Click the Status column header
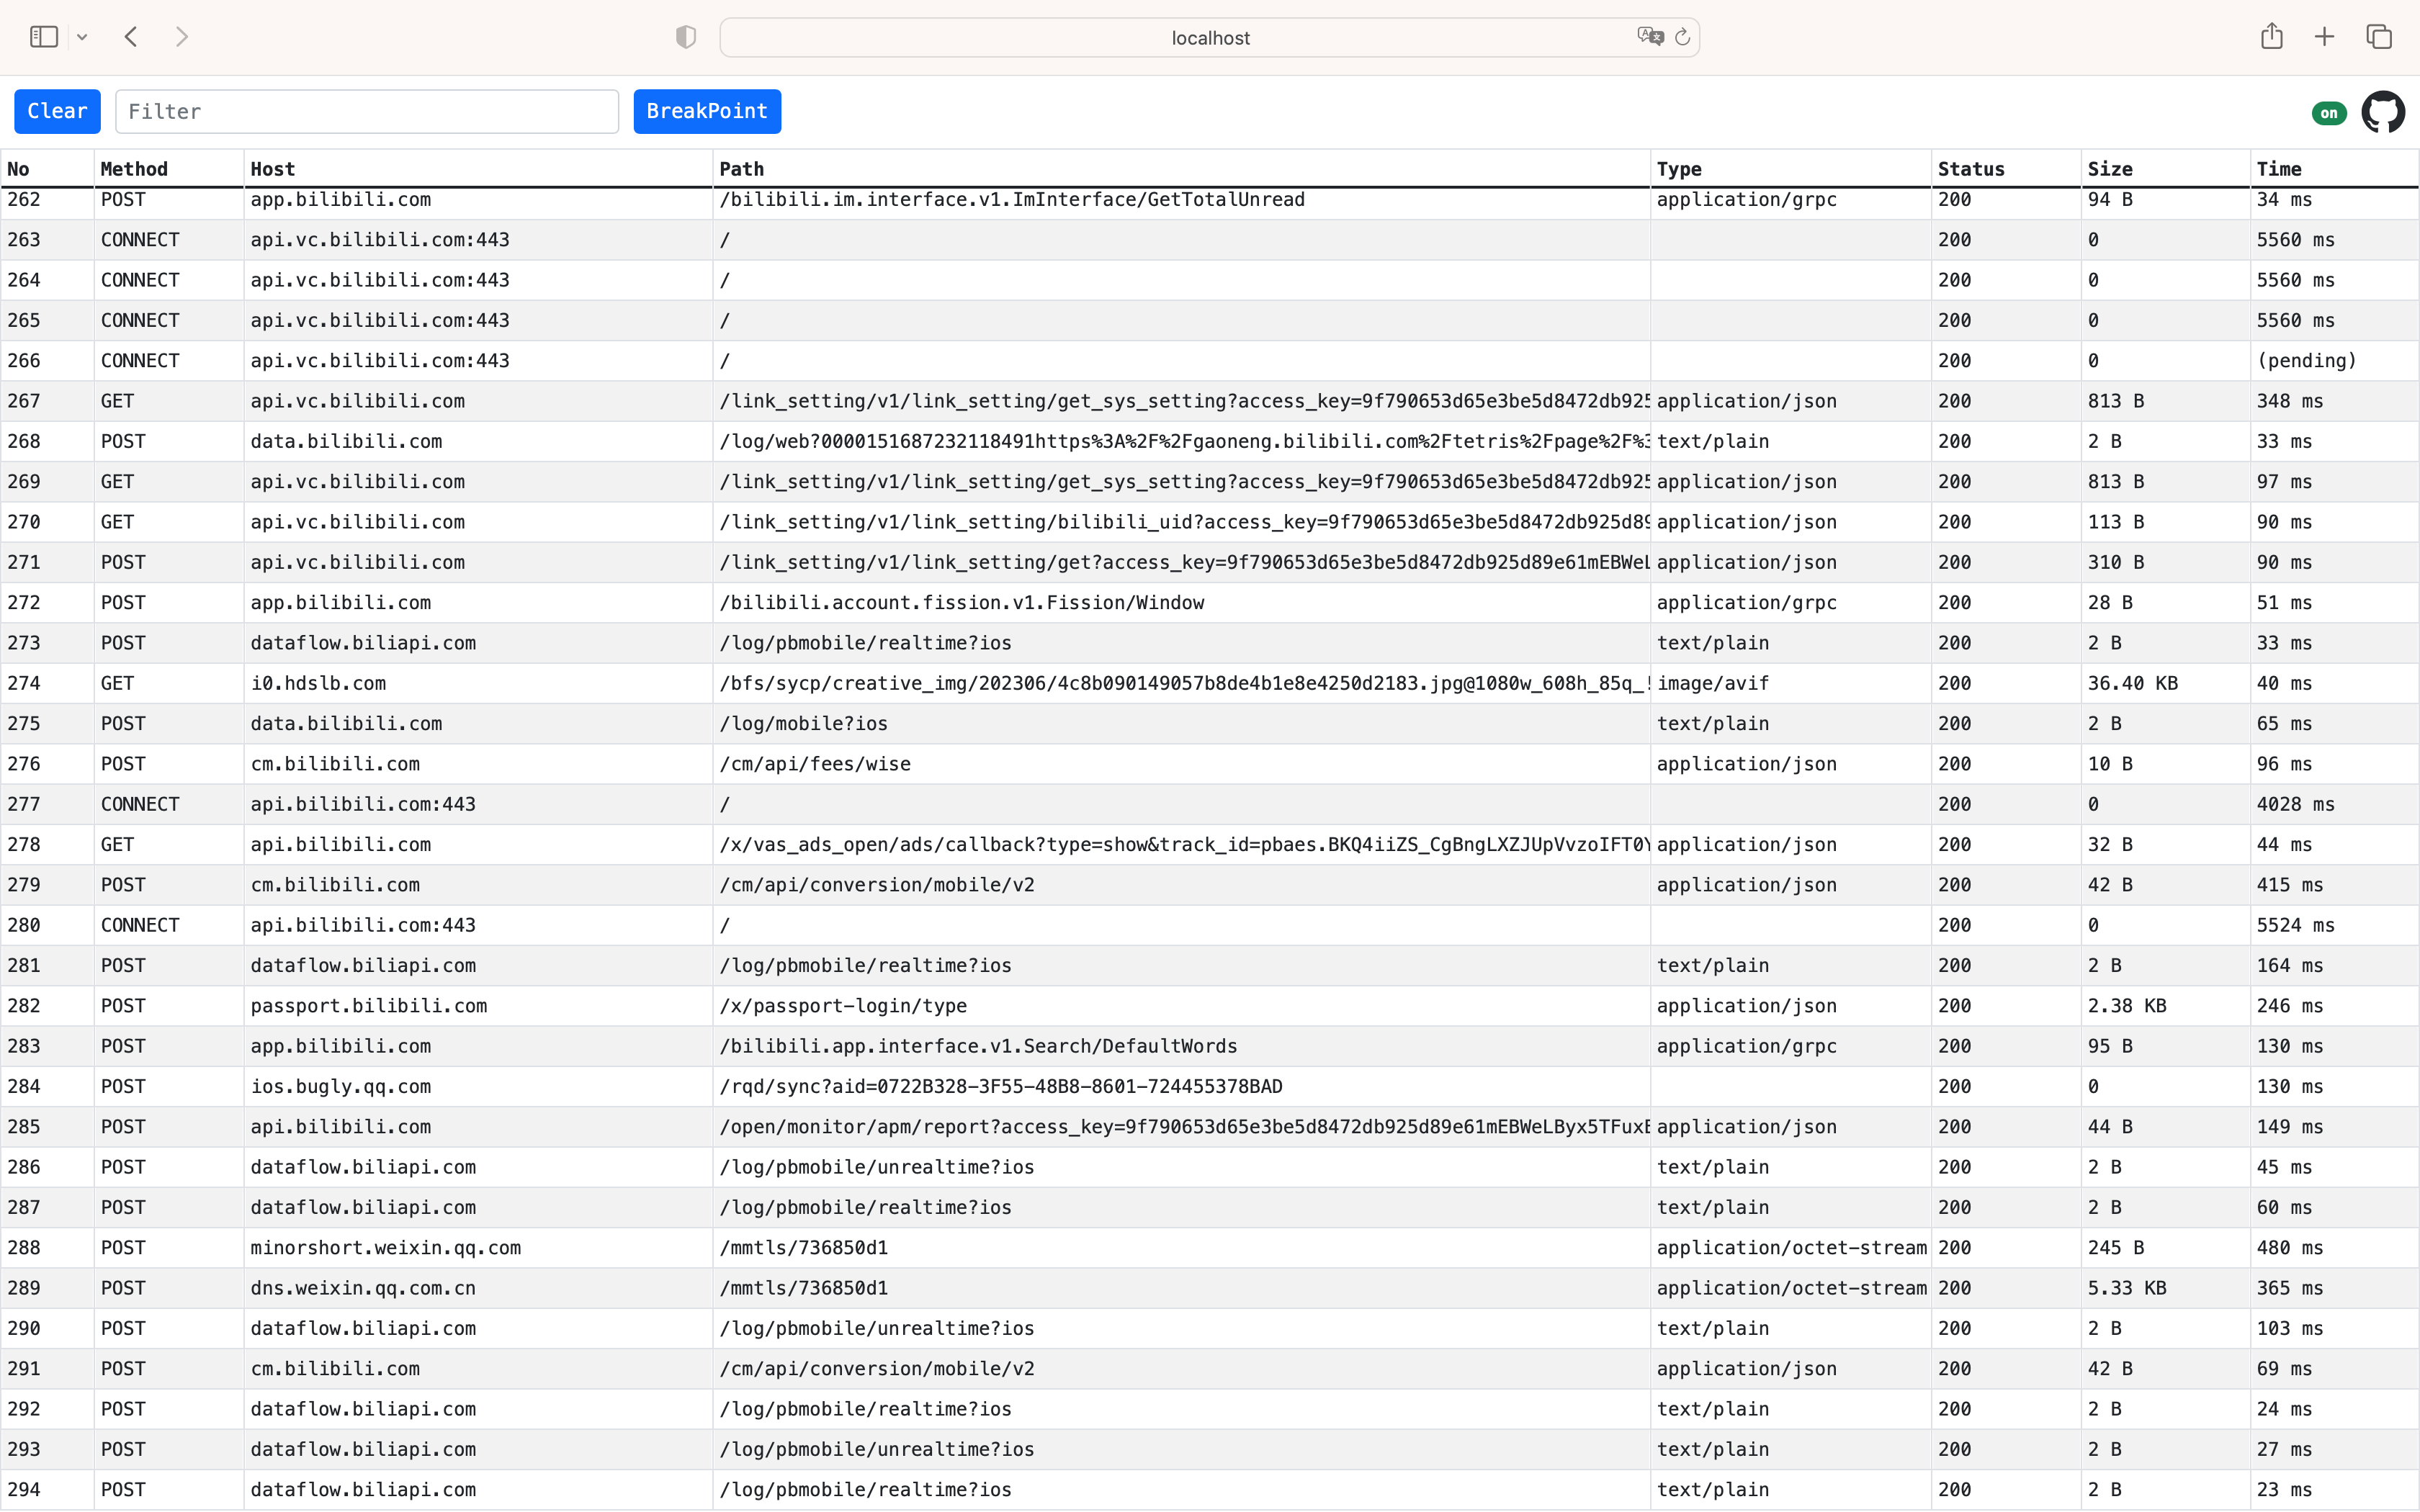Image resolution: width=2420 pixels, height=1512 pixels. click(1970, 169)
